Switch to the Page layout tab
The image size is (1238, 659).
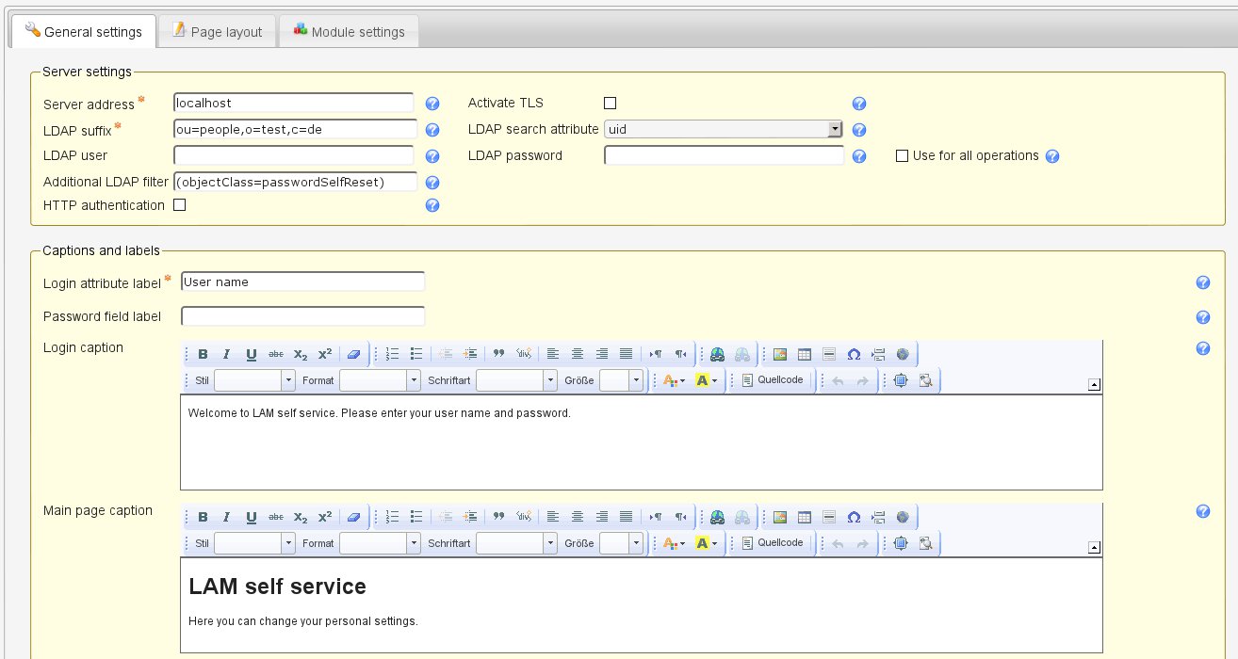(x=217, y=32)
